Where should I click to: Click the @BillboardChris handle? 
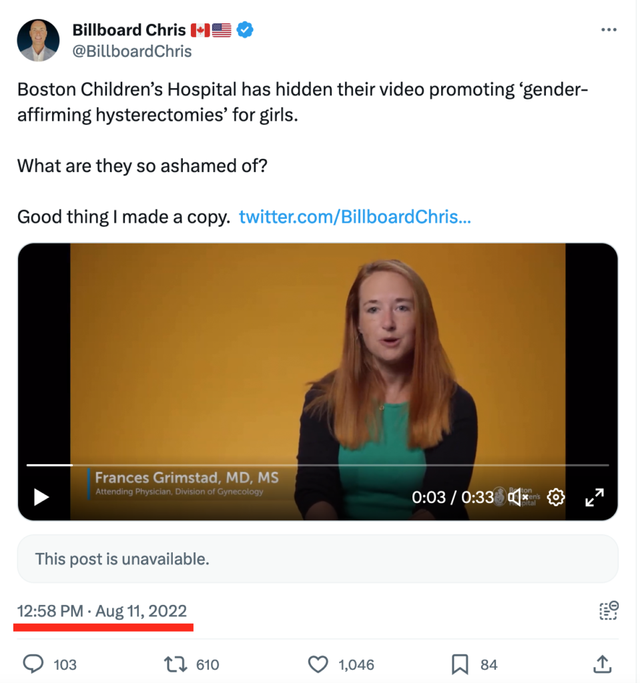coord(131,51)
